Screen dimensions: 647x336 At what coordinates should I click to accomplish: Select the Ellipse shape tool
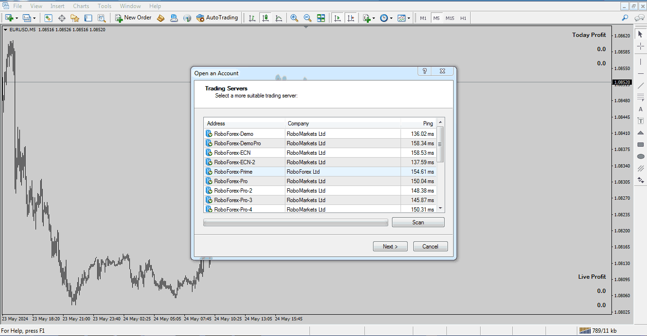[641, 157]
